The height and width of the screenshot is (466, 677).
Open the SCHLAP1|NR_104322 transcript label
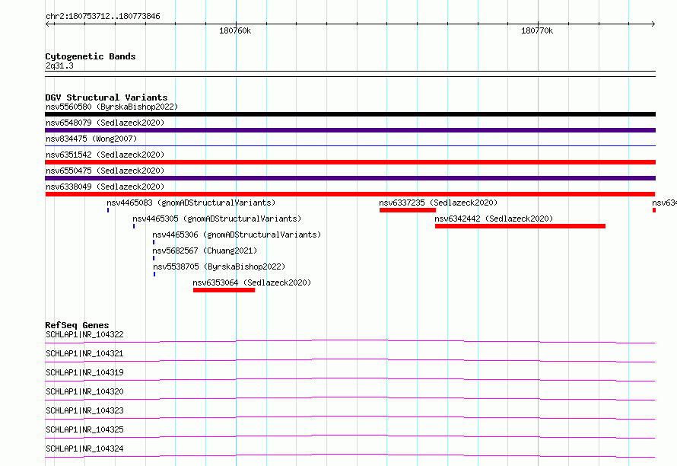pos(84,334)
